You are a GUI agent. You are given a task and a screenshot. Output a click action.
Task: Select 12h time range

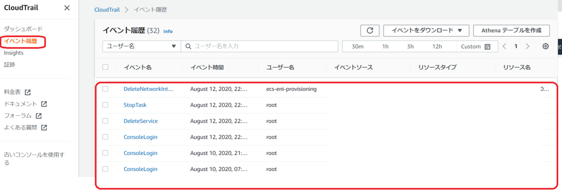437,46
